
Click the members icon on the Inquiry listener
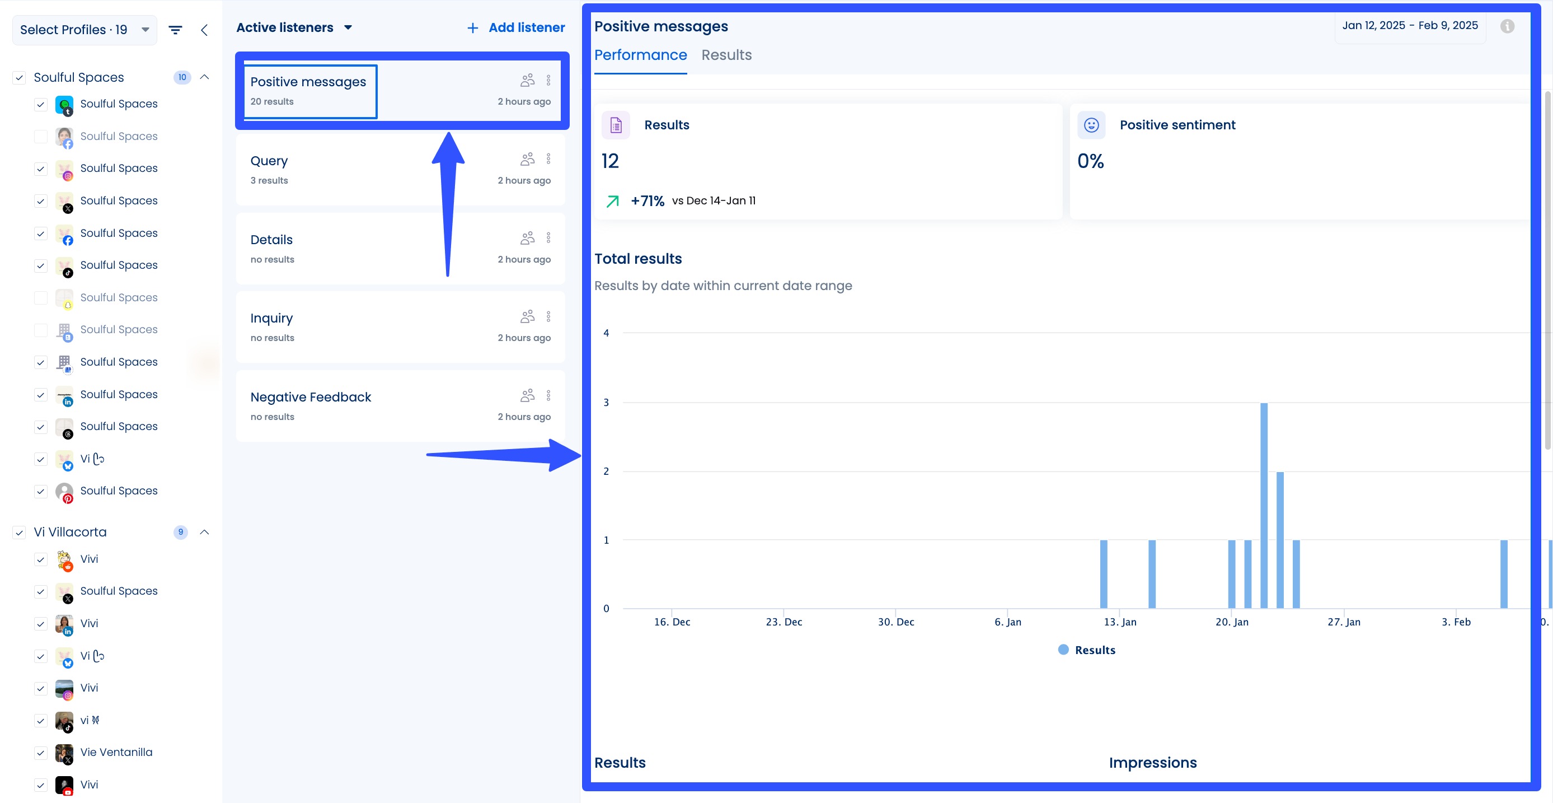coord(527,317)
